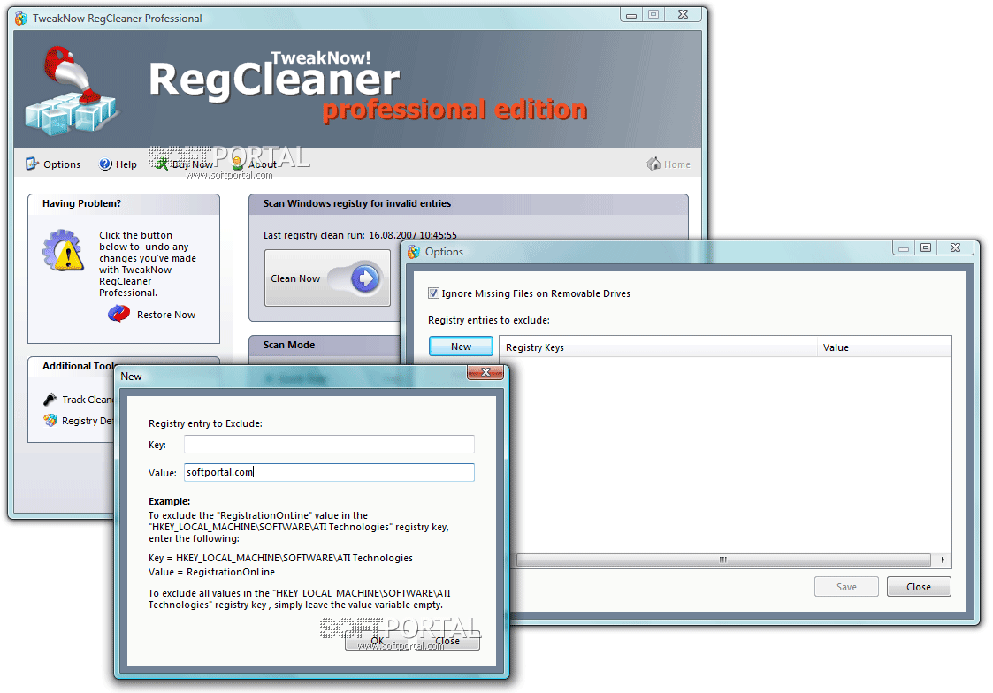Screen dimensions: 993x693
Task: Click the Buy Now toolbar item
Action: tap(185, 164)
